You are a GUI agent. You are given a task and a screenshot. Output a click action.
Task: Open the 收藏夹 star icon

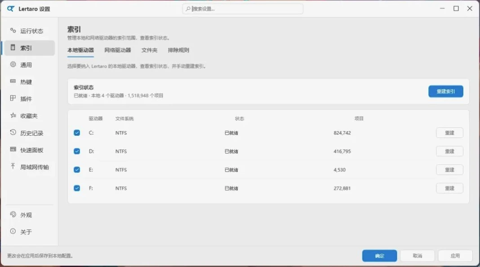click(x=13, y=115)
